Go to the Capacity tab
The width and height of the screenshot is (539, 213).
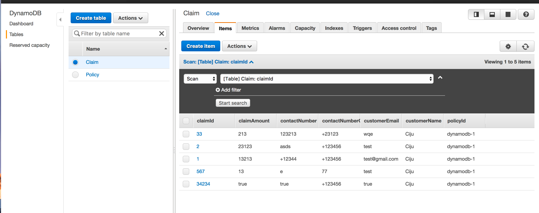(x=305, y=28)
